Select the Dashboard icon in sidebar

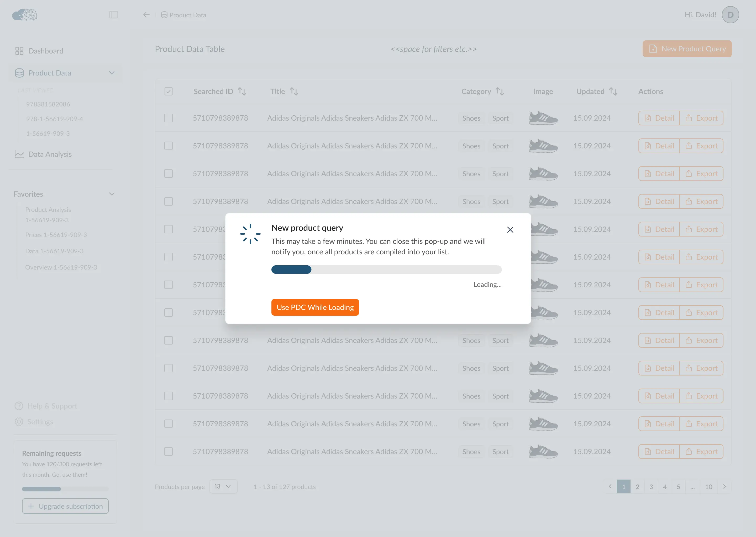(19, 51)
